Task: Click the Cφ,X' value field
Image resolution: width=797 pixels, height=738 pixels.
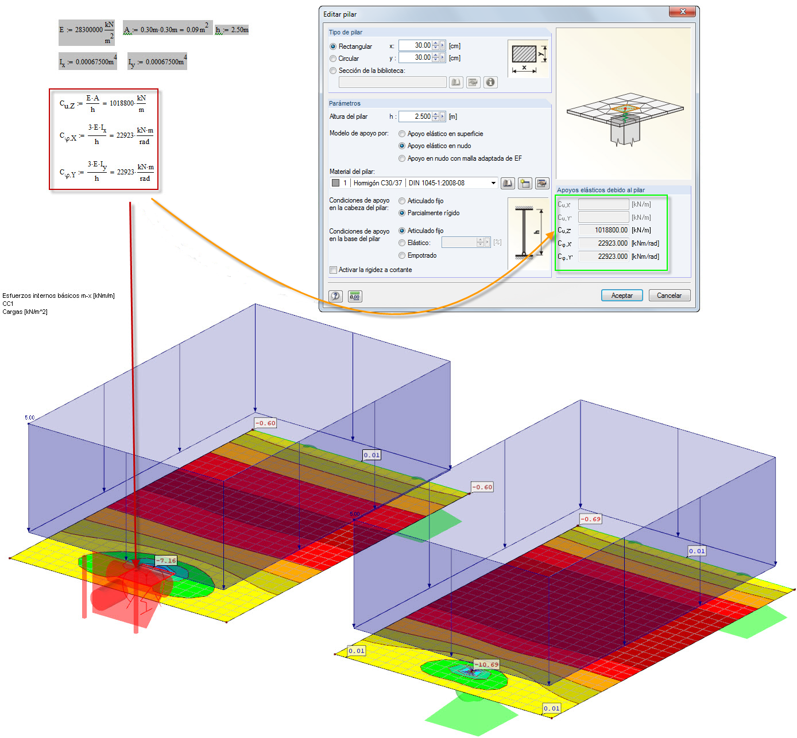Action: (x=603, y=243)
